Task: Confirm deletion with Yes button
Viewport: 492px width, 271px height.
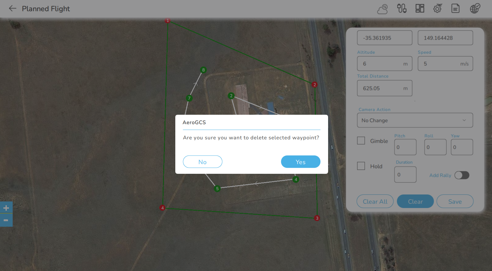Action: pos(300,162)
